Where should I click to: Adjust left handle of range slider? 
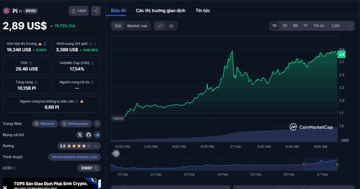304,164
